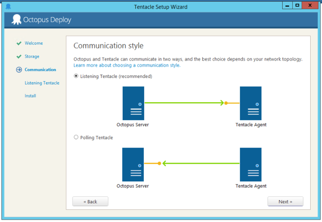
Task: Click Octopus Server icon under Polling Tentacle
Action: [133, 165]
